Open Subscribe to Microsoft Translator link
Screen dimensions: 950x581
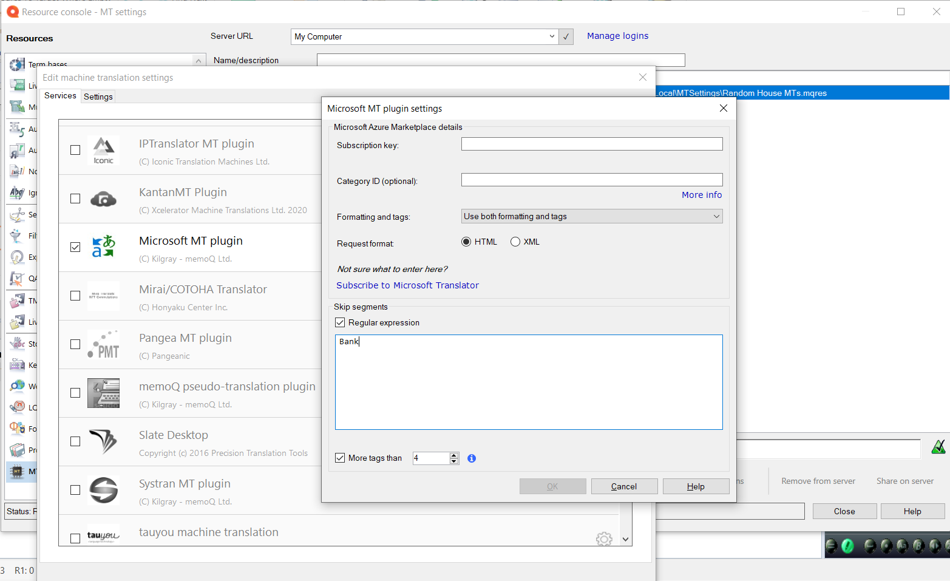click(407, 285)
